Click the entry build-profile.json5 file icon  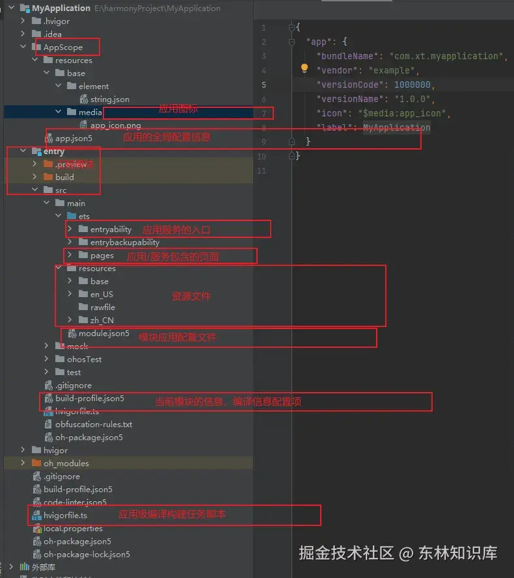49,399
